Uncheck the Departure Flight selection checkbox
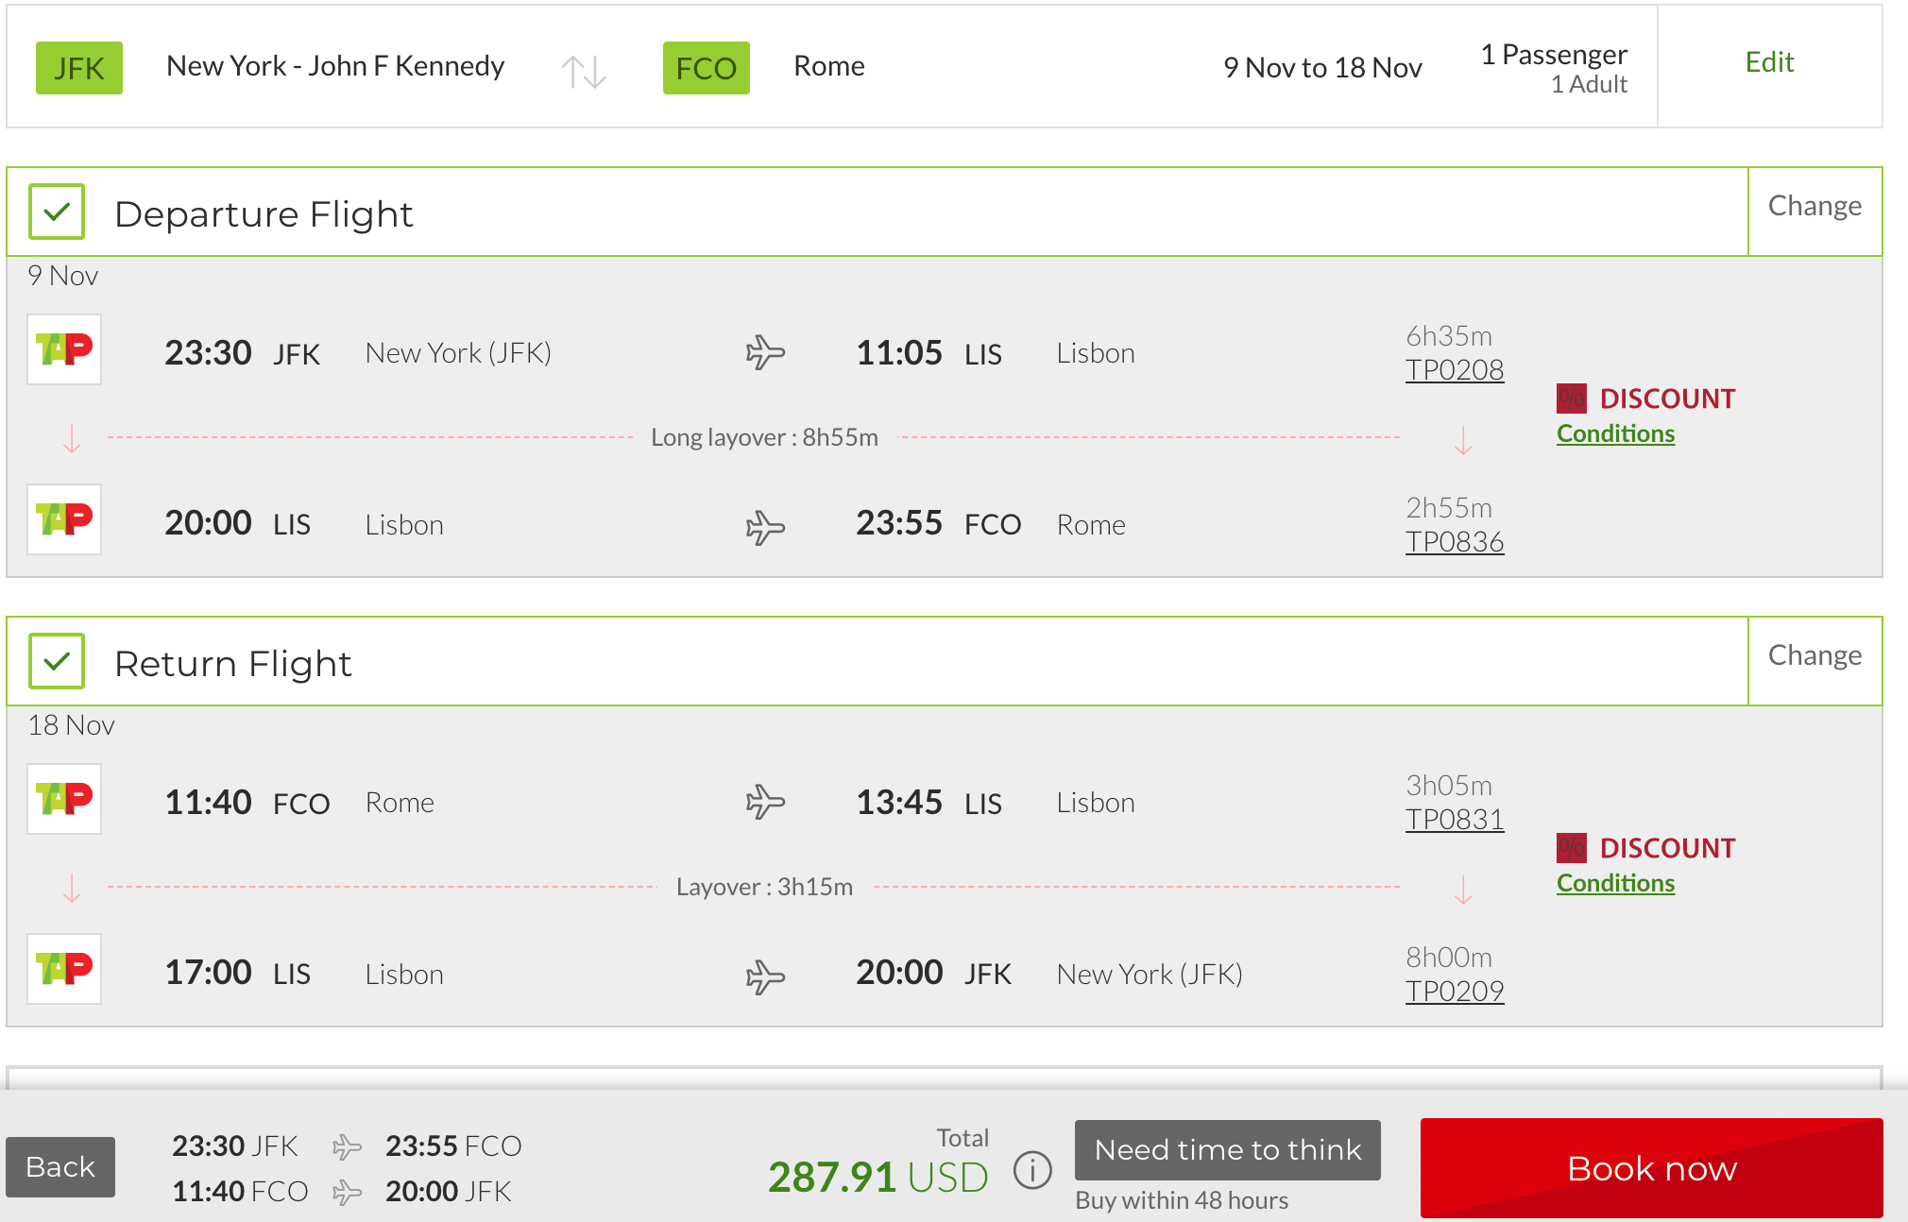This screenshot has height=1222, width=1908. [x=56, y=212]
